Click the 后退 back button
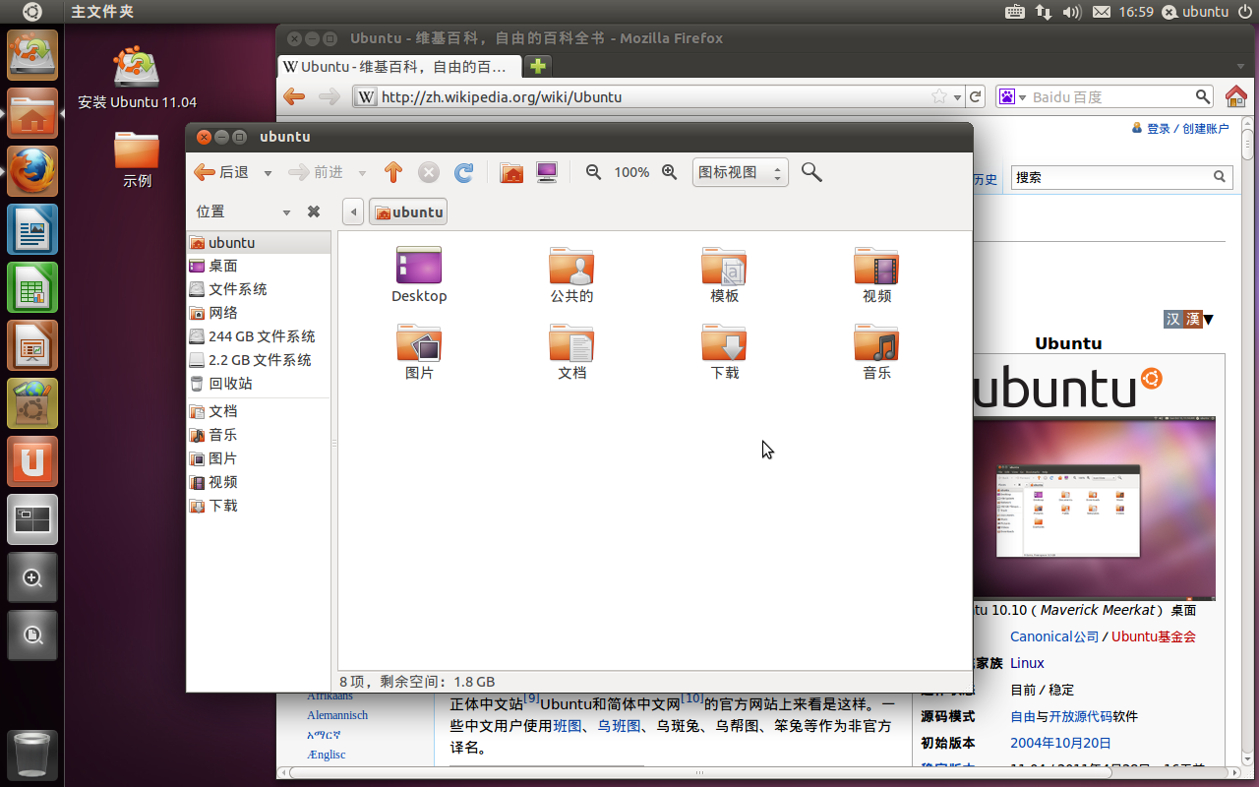Screen dimensions: 1259x787 [221, 172]
